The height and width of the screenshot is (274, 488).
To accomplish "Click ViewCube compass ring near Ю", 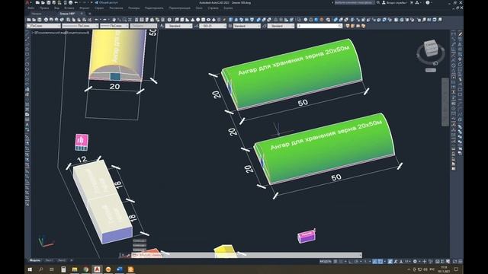I will [435, 63].
